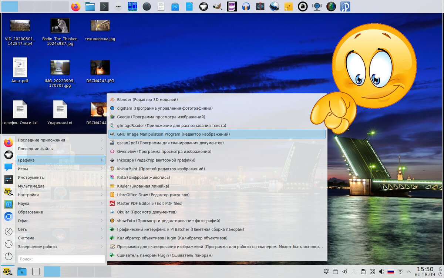Screen dimensions: 444x278
Task: Select the Образование category
Action: point(61,212)
